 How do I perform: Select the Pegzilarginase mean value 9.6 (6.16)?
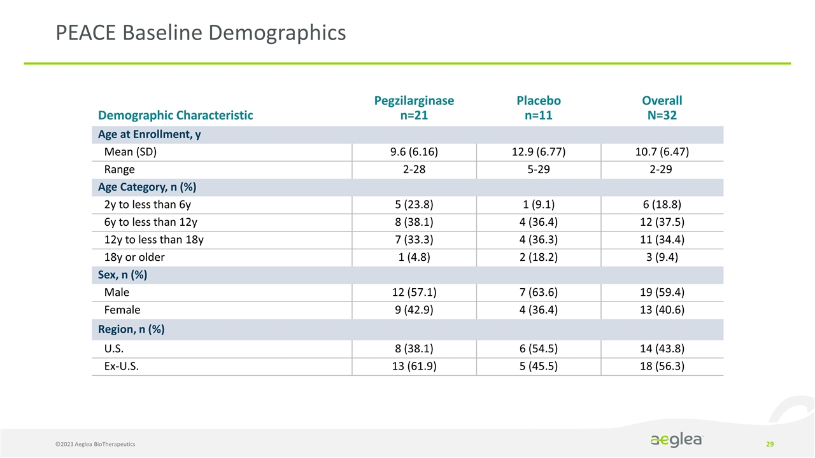coord(414,152)
